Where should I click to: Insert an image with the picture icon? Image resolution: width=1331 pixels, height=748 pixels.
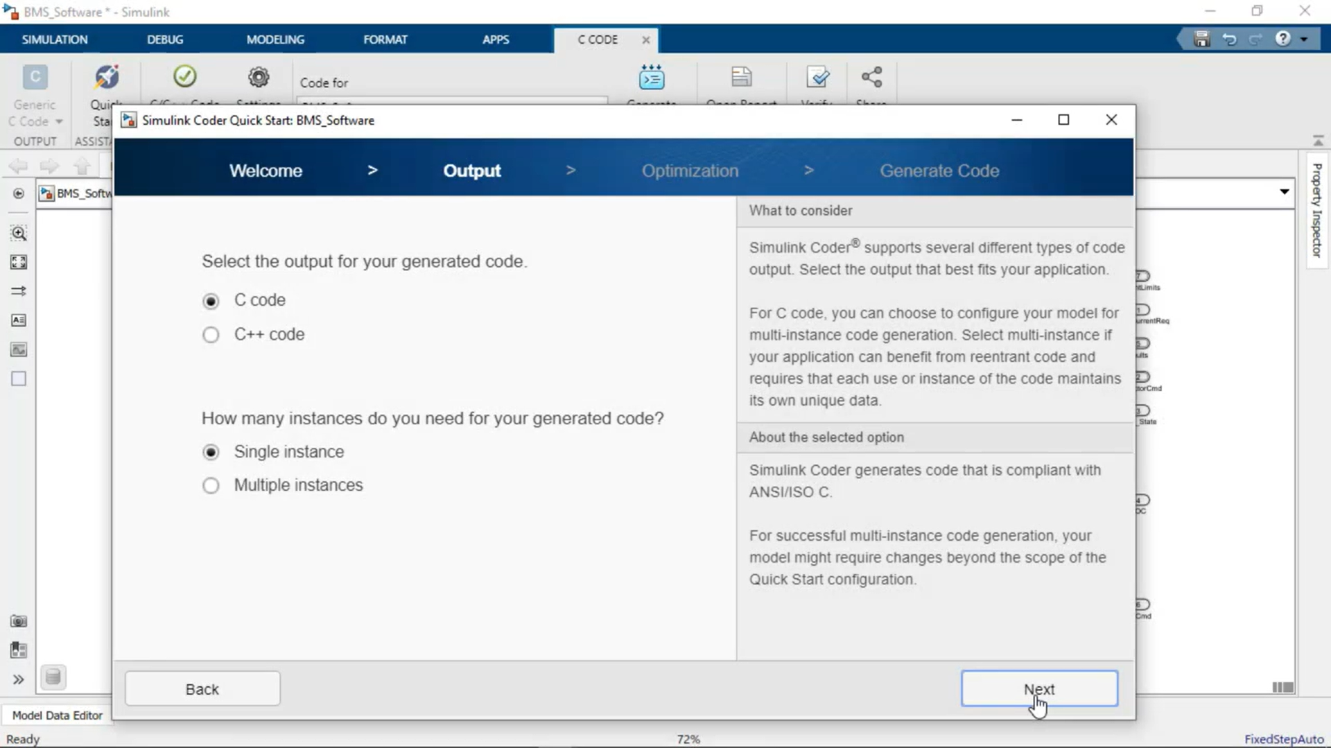(19, 349)
